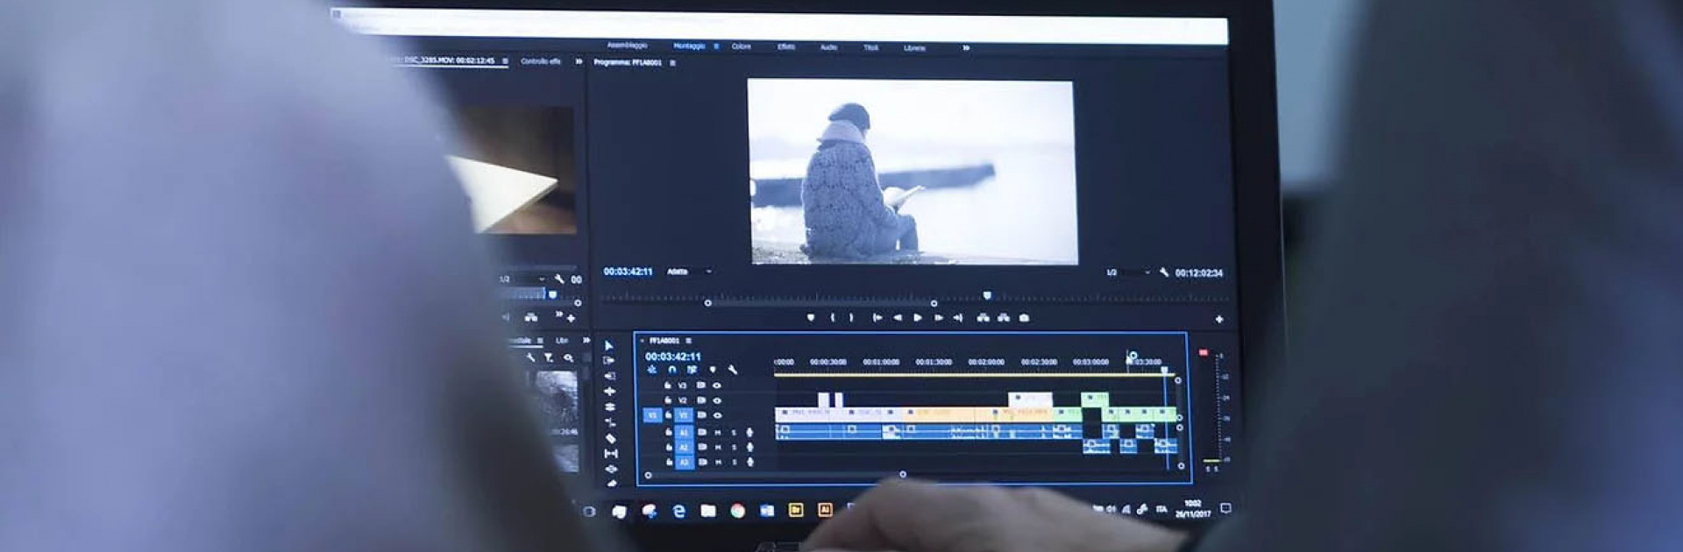Toggle V2 track output eye

pyautogui.click(x=717, y=400)
